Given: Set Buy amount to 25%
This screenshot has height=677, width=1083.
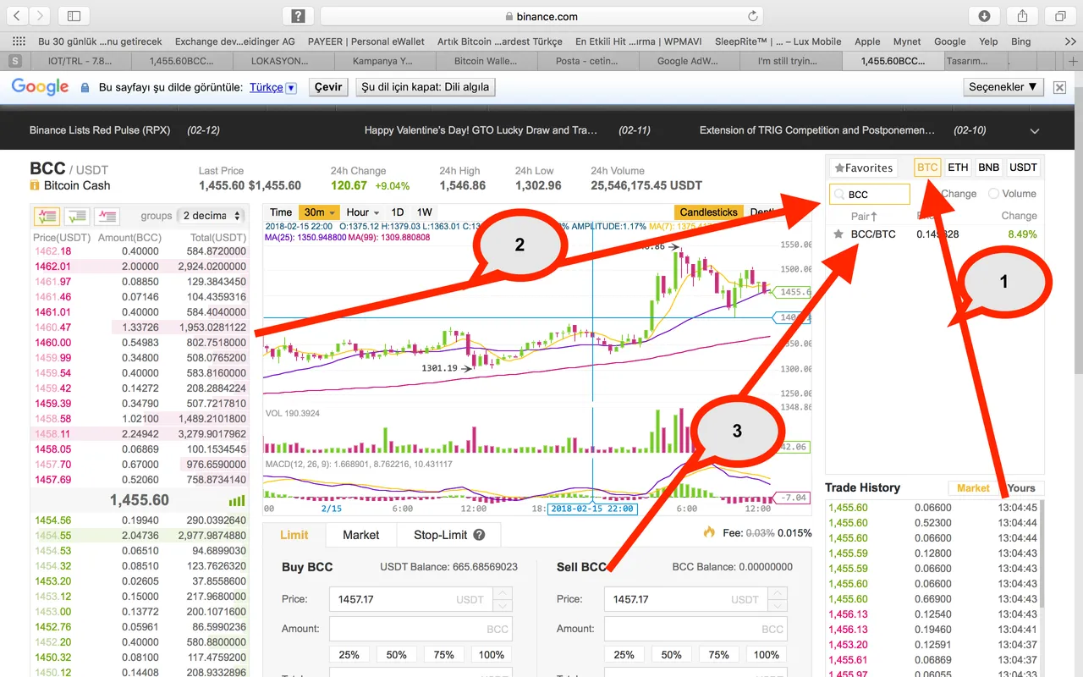Looking at the screenshot, I should point(349,655).
